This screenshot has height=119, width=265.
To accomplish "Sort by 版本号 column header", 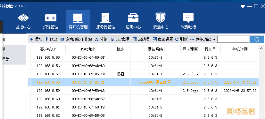I will click(210, 49).
